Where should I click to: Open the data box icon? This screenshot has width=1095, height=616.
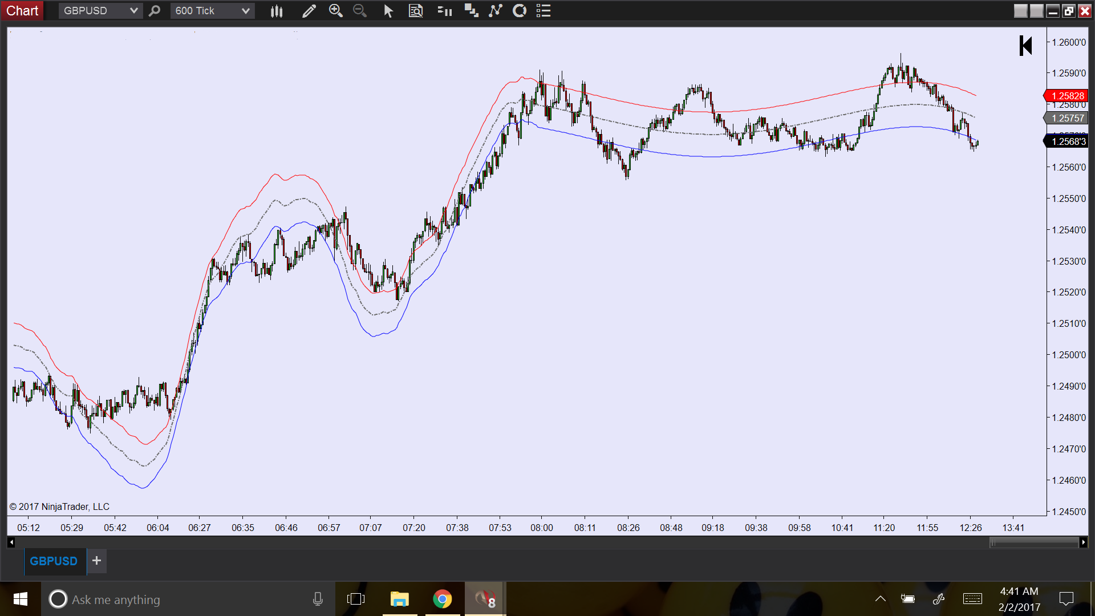(x=416, y=11)
